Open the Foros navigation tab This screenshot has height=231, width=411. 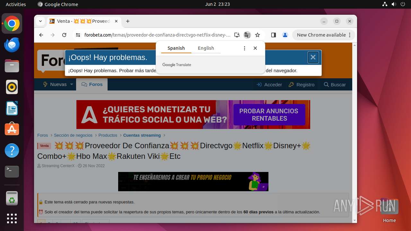coord(92,84)
